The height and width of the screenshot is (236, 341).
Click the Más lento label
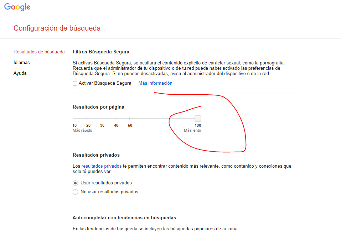click(192, 130)
